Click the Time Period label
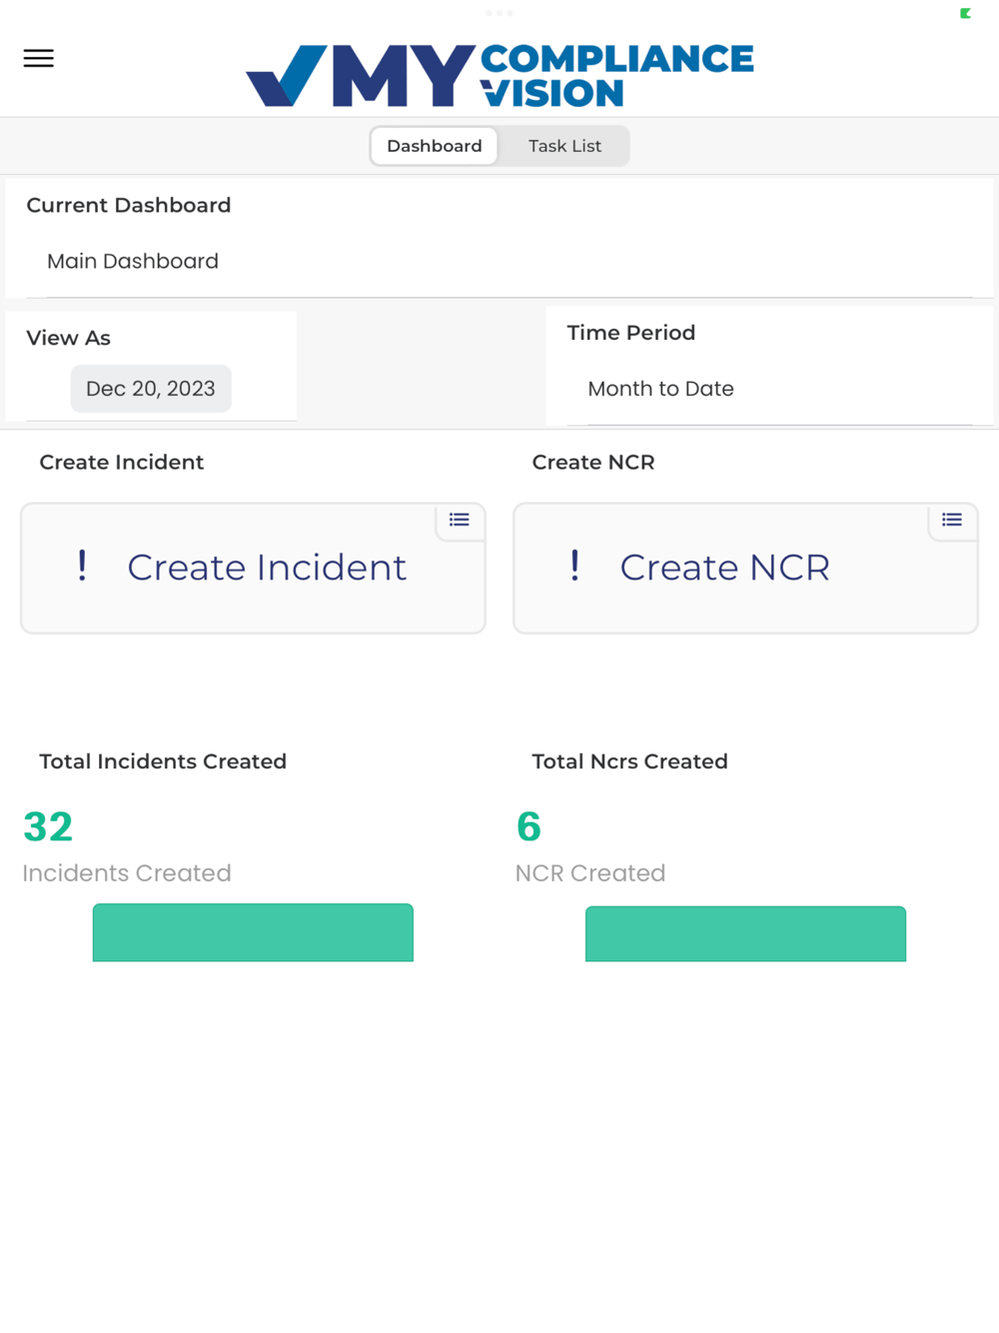This screenshot has width=999, height=1333. tap(631, 333)
